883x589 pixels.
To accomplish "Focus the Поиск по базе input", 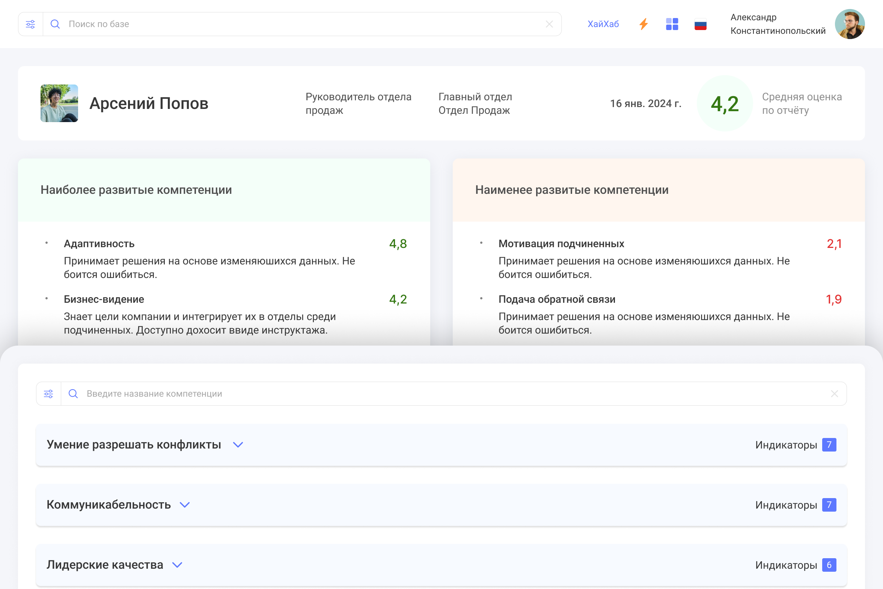I will pos(300,24).
